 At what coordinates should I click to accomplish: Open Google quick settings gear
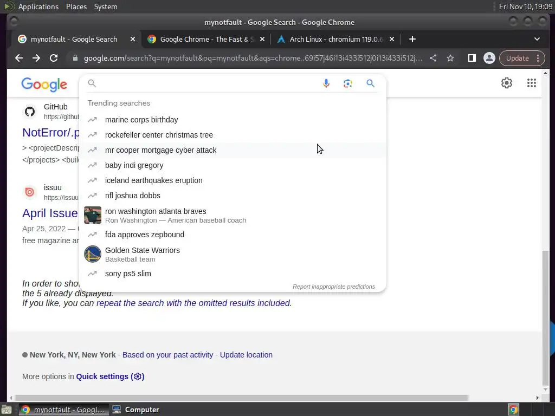507,83
